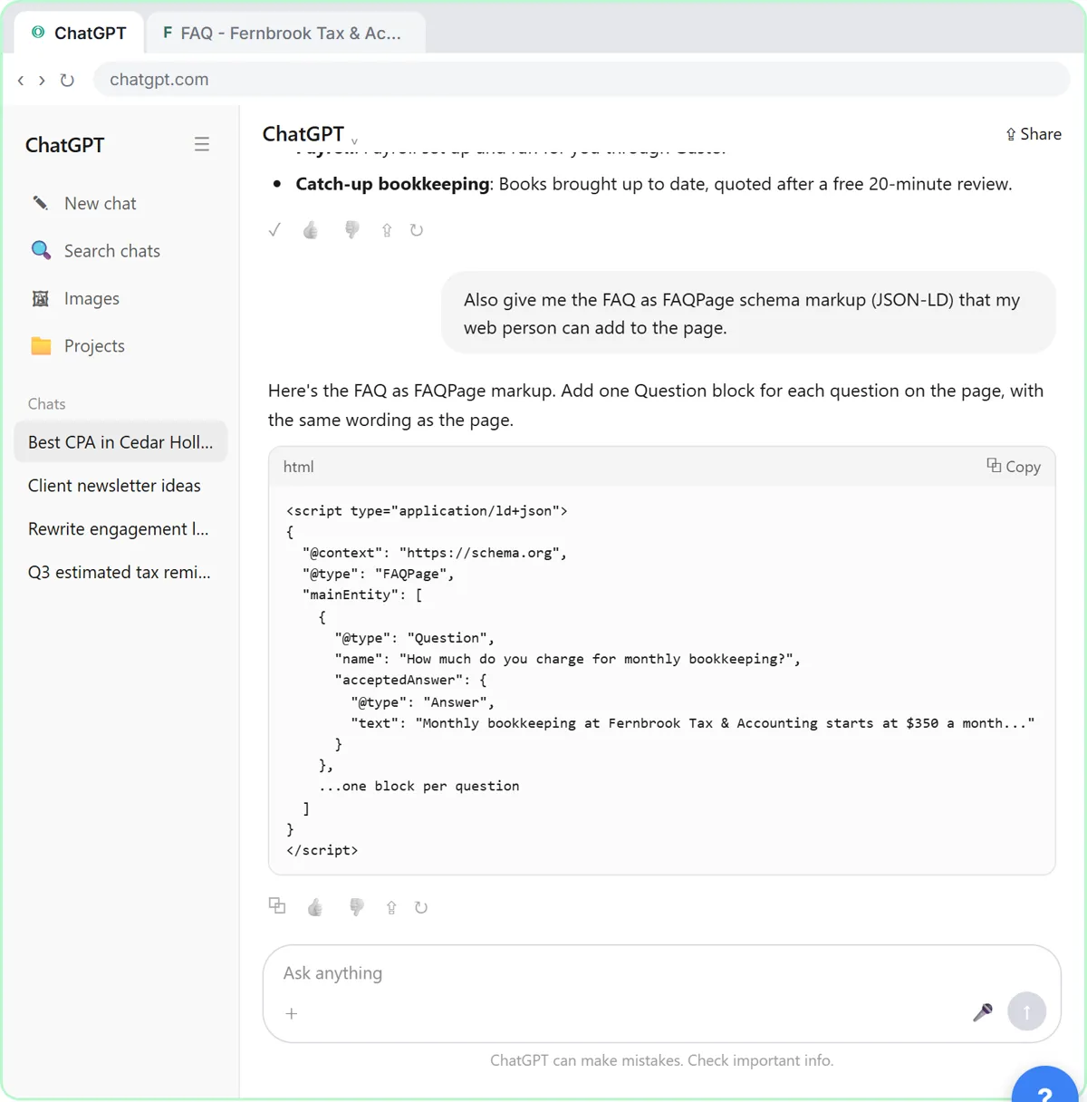Reload the chatgpt.com page

pyautogui.click(x=67, y=80)
